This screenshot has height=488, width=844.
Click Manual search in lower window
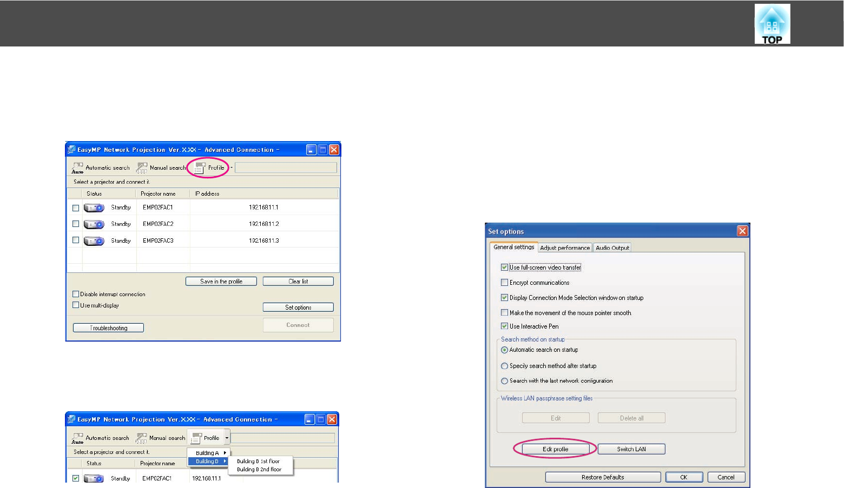(x=161, y=438)
